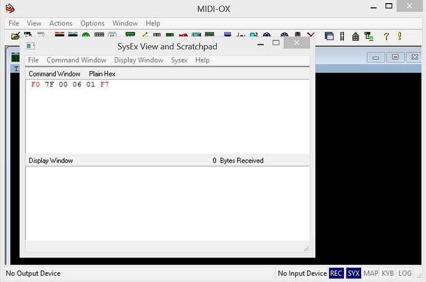Screen dimensions: 426x282
Task: Click the cyan icon left of the blue domes
Action: [x=254, y=35]
